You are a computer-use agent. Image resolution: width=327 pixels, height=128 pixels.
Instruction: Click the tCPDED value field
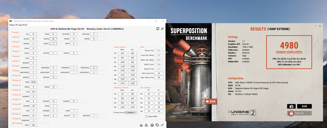click(53, 111)
